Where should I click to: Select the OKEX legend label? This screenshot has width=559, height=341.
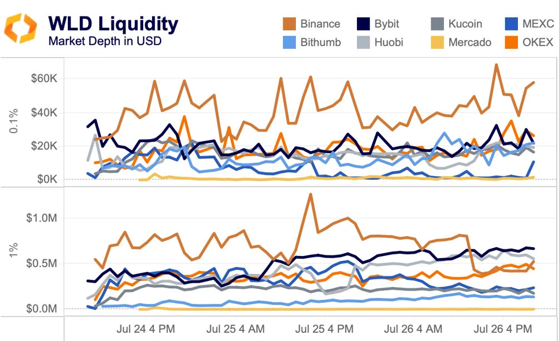pos(538,42)
